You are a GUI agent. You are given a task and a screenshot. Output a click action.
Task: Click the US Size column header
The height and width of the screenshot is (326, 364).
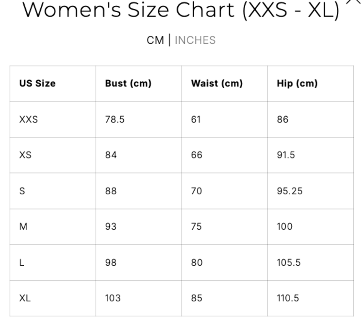coord(37,83)
